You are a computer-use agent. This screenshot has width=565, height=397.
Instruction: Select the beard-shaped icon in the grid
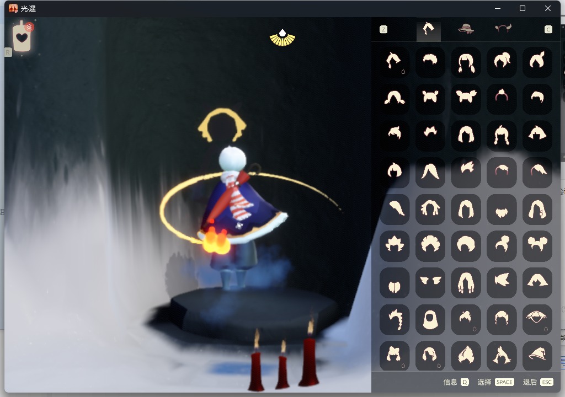coord(501,210)
